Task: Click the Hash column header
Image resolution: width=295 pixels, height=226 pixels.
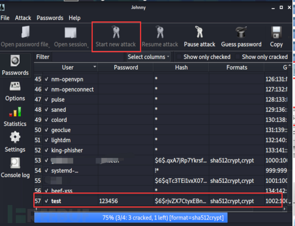Action: tap(181, 68)
